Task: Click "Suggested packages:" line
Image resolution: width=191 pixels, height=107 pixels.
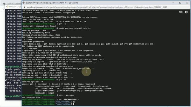Action: [x=33, y=42]
